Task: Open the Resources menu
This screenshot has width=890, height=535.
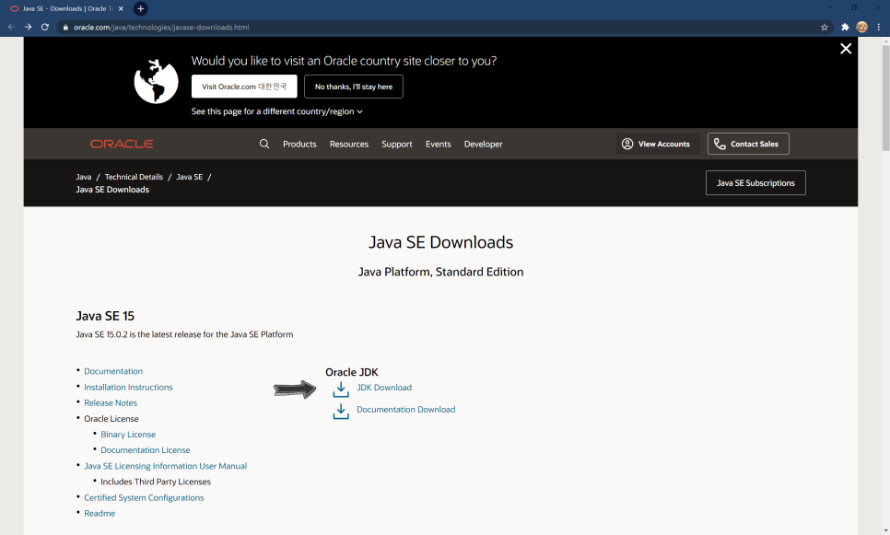Action: coord(349,144)
